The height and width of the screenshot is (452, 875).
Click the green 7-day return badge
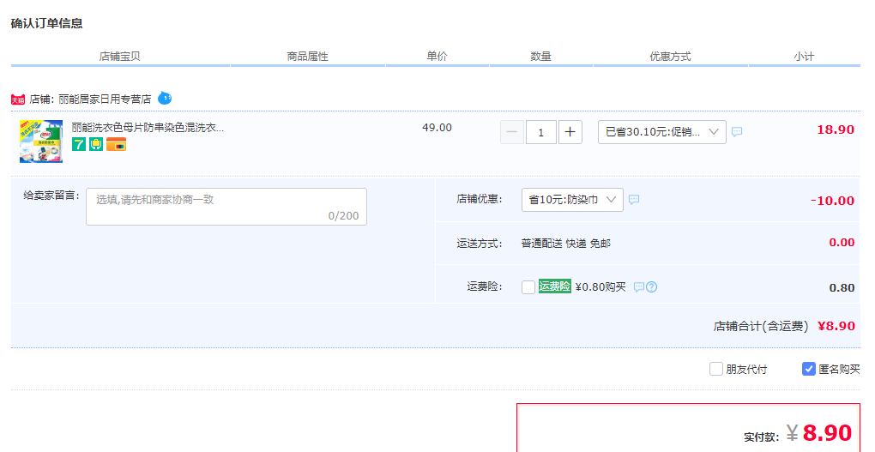click(79, 145)
